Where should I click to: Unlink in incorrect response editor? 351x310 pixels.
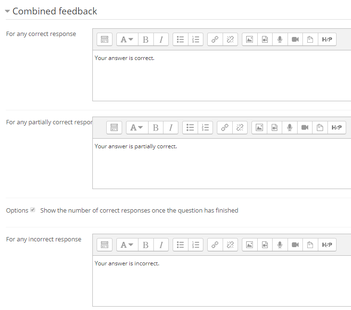[x=230, y=245]
